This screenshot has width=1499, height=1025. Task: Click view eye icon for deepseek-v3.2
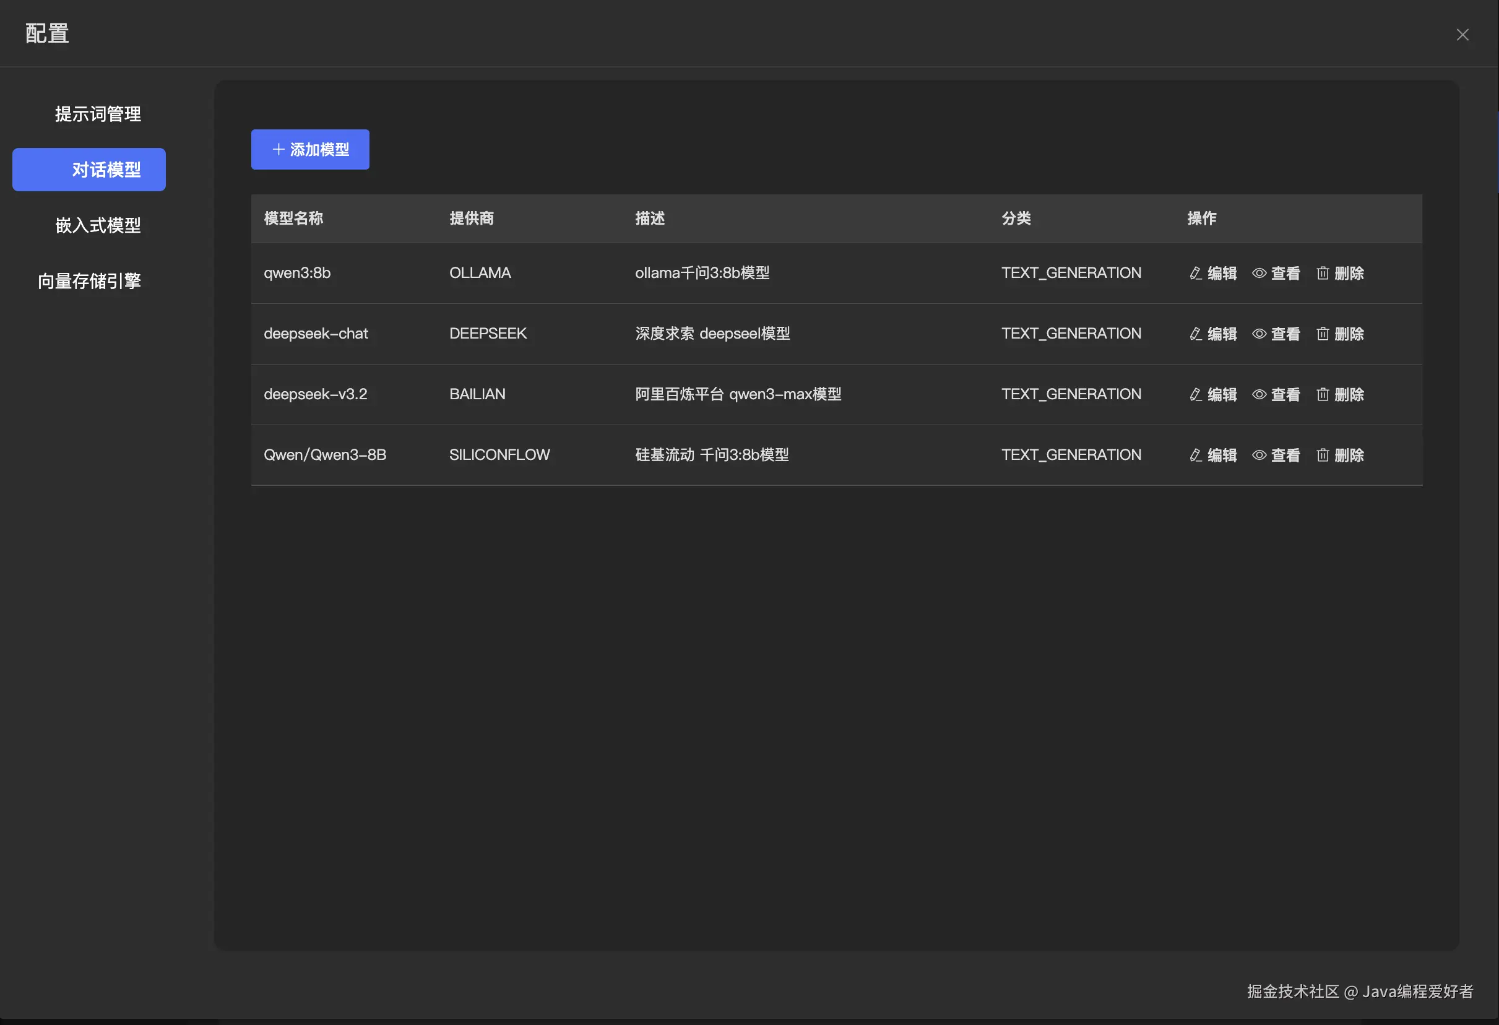pyautogui.click(x=1259, y=395)
